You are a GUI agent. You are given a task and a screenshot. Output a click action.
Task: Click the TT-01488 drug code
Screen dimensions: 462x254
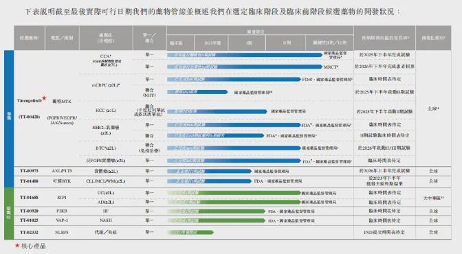tap(29, 181)
